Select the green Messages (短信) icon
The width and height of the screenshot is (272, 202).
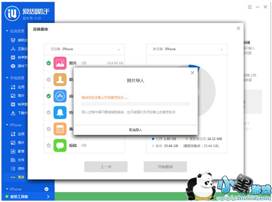(60, 145)
